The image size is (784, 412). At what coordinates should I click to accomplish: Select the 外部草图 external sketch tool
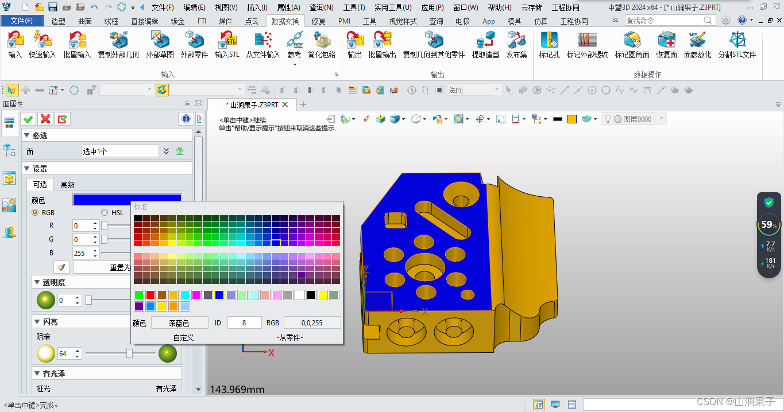(160, 46)
